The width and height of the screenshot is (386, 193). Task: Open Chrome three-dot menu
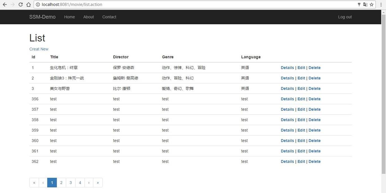[381, 5]
